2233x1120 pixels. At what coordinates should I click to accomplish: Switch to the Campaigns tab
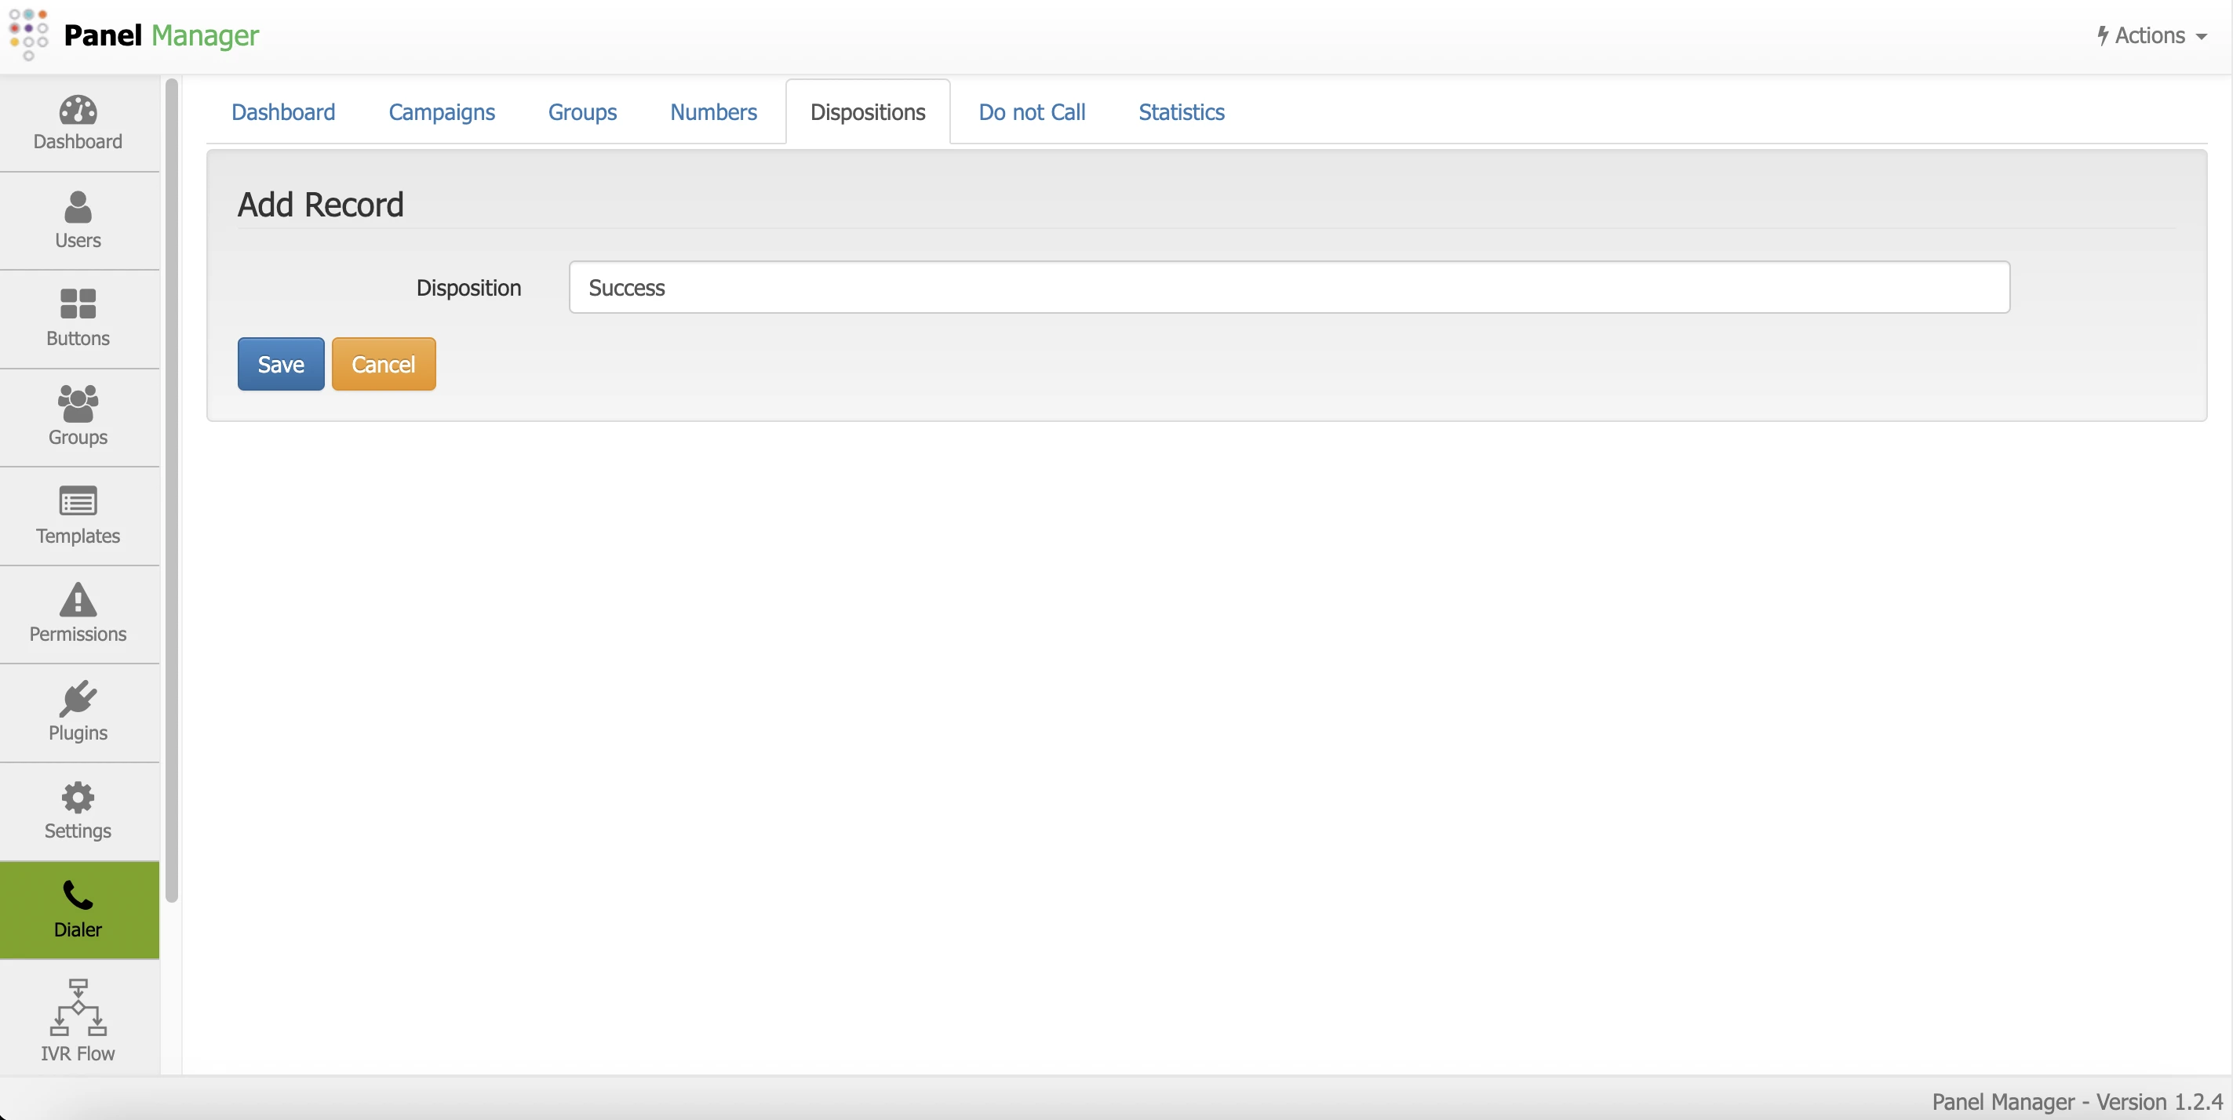441,113
